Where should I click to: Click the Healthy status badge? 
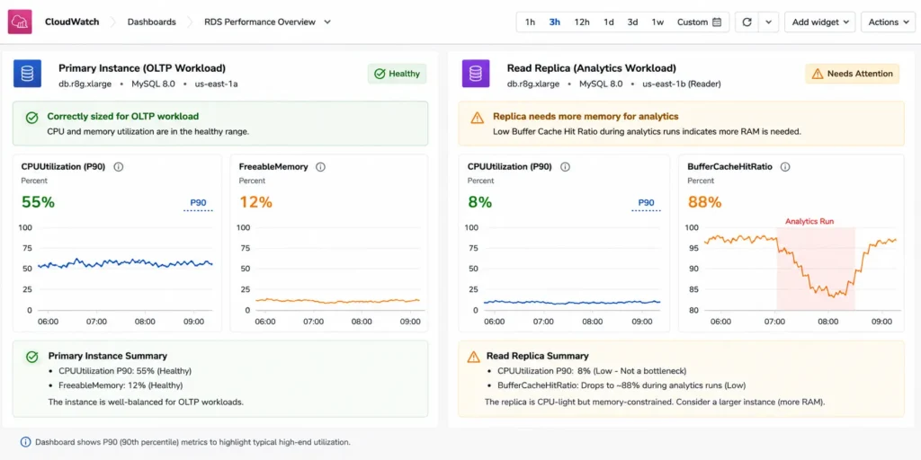coord(397,74)
